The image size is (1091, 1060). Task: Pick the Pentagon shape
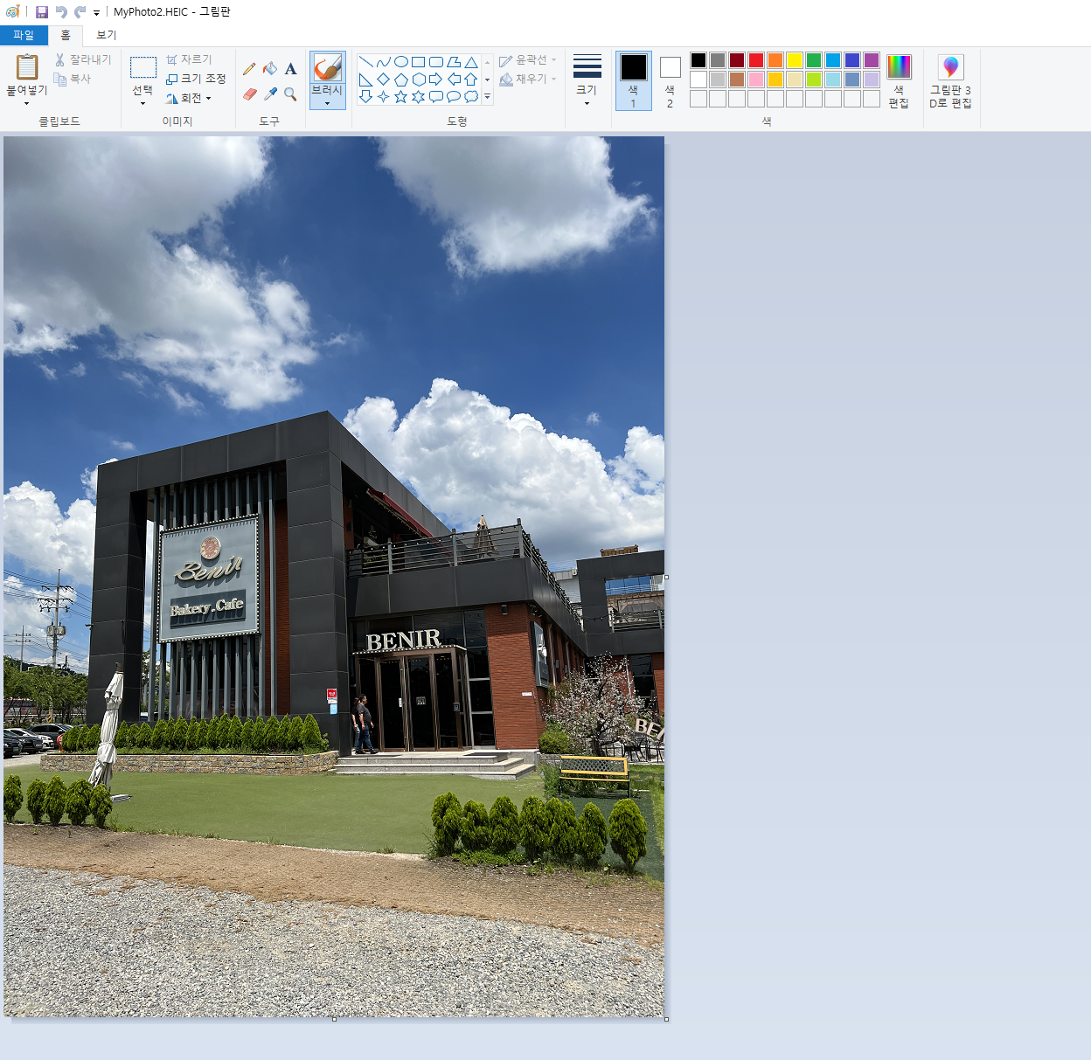coord(401,80)
